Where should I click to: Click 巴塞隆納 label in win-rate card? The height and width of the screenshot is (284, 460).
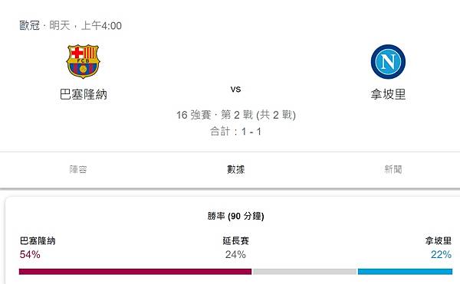[x=38, y=240]
